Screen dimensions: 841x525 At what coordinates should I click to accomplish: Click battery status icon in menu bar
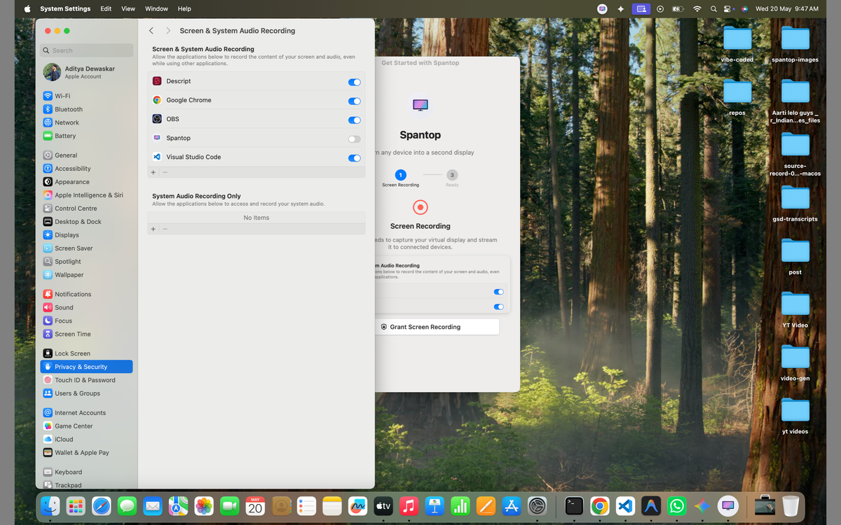coord(678,8)
